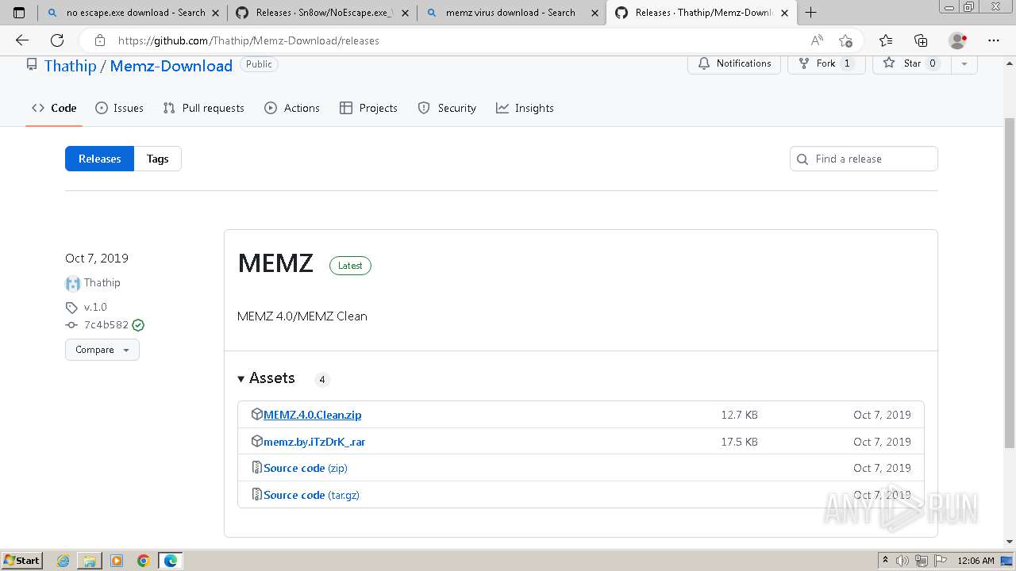Viewport: 1016px width, 571px height.
Task: Open the MEMZ release title
Action: click(x=275, y=263)
